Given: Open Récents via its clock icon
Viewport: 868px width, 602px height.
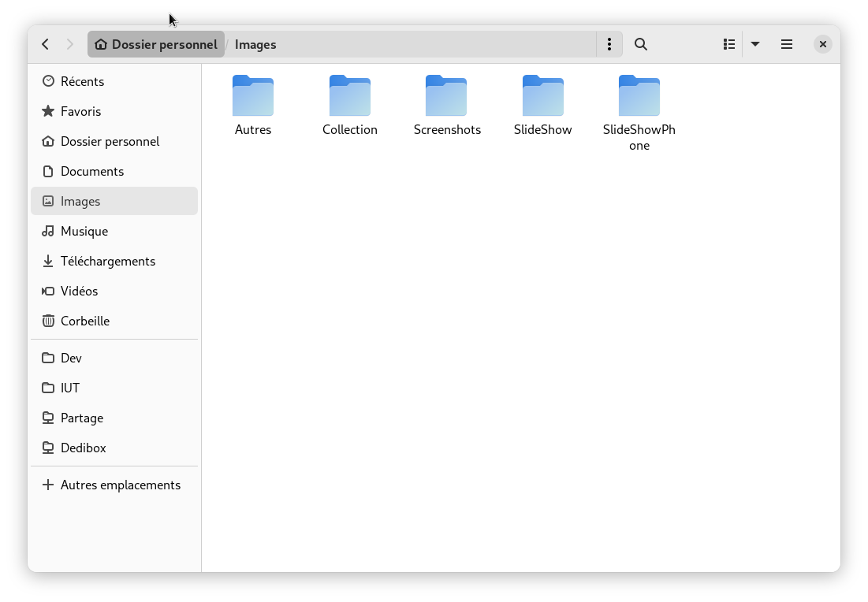Looking at the screenshot, I should click(48, 81).
